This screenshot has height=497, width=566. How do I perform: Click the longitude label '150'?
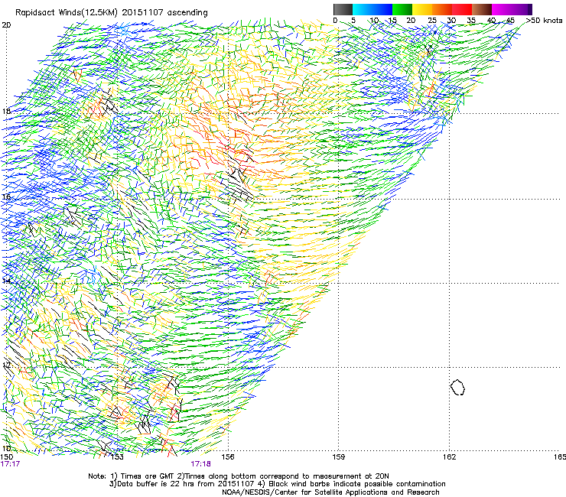coord(6,457)
